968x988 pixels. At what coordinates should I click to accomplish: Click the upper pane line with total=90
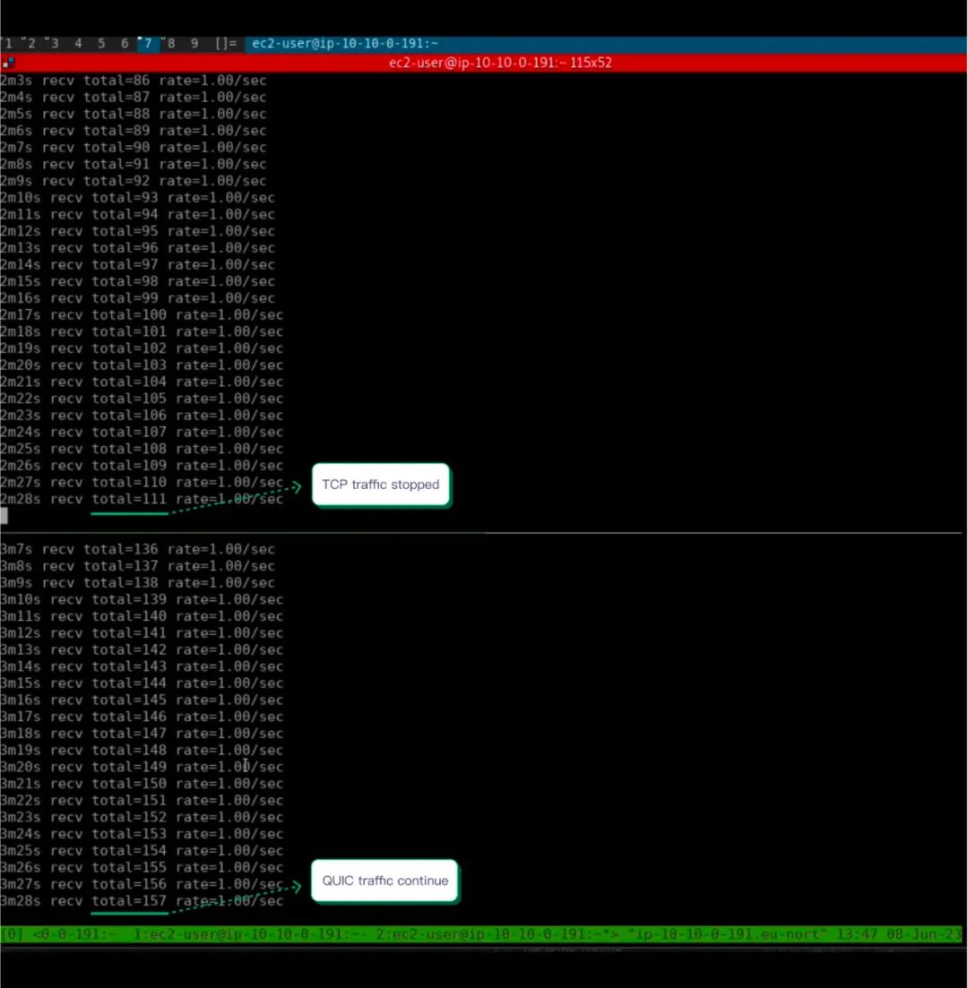coord(133,148)
